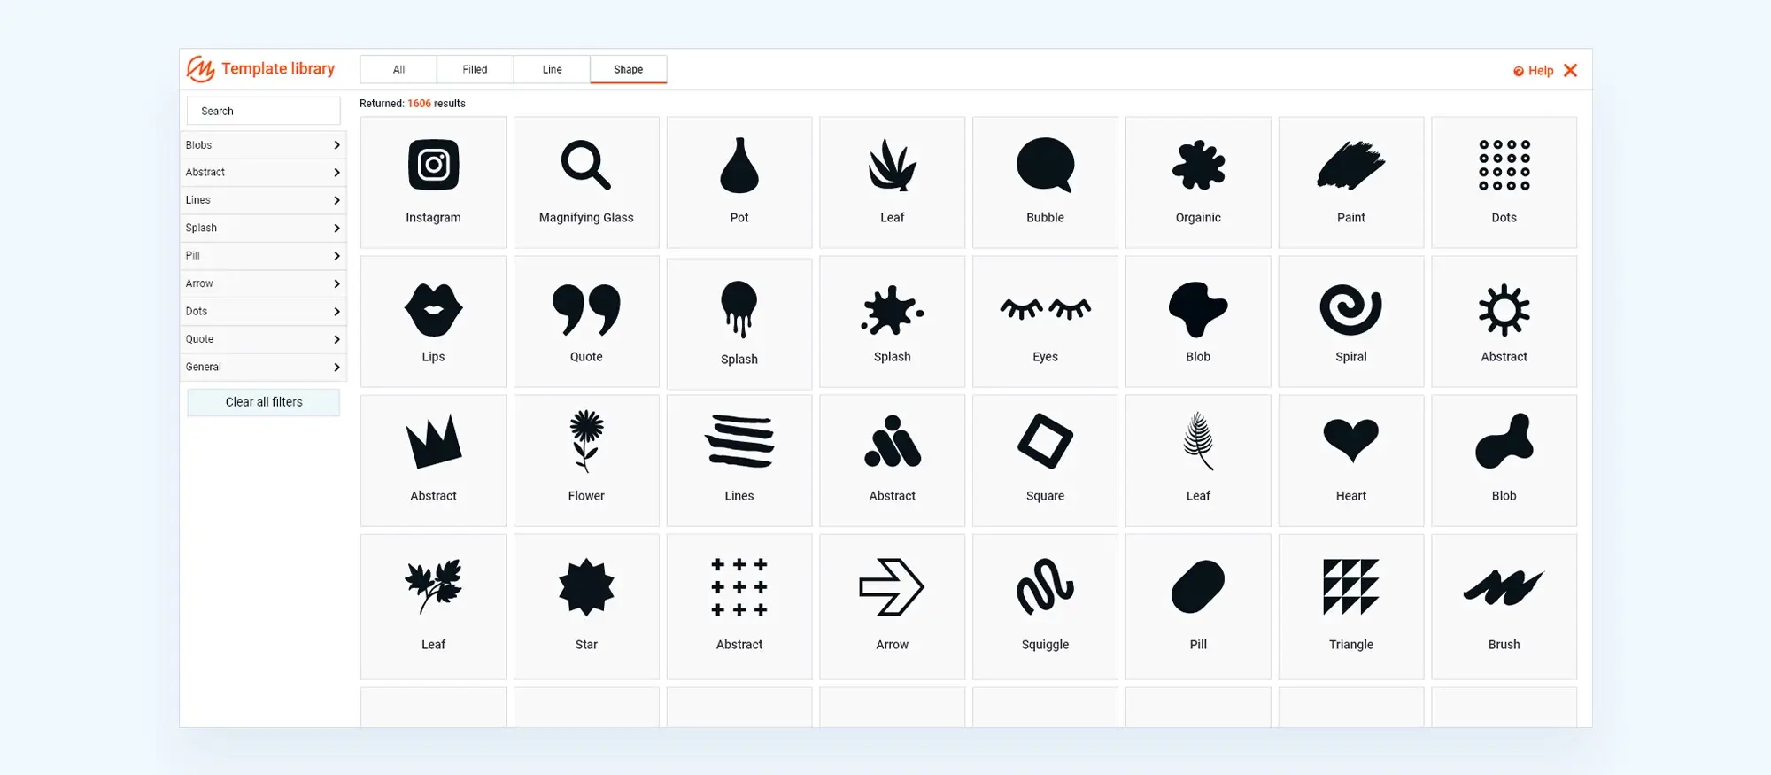Select the Paint stroke shape
1771x775 pixels.
pos(1351,182)
